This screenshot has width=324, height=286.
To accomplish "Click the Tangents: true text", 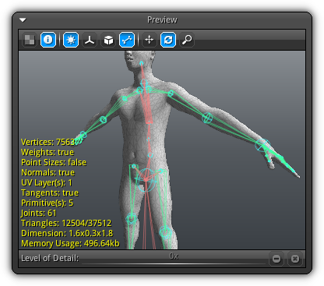I will pos(50,192).
